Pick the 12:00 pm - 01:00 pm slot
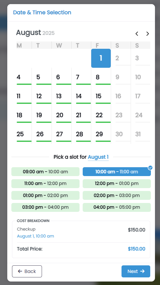This screenshot has width=160, height=285. (x=117, y=184)
